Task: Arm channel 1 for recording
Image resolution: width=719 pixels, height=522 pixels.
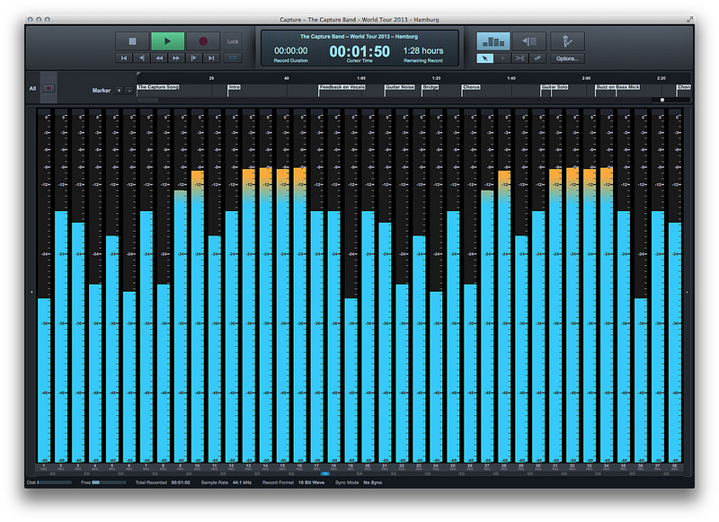Action: pyautogui.click(x=44, y=469)
